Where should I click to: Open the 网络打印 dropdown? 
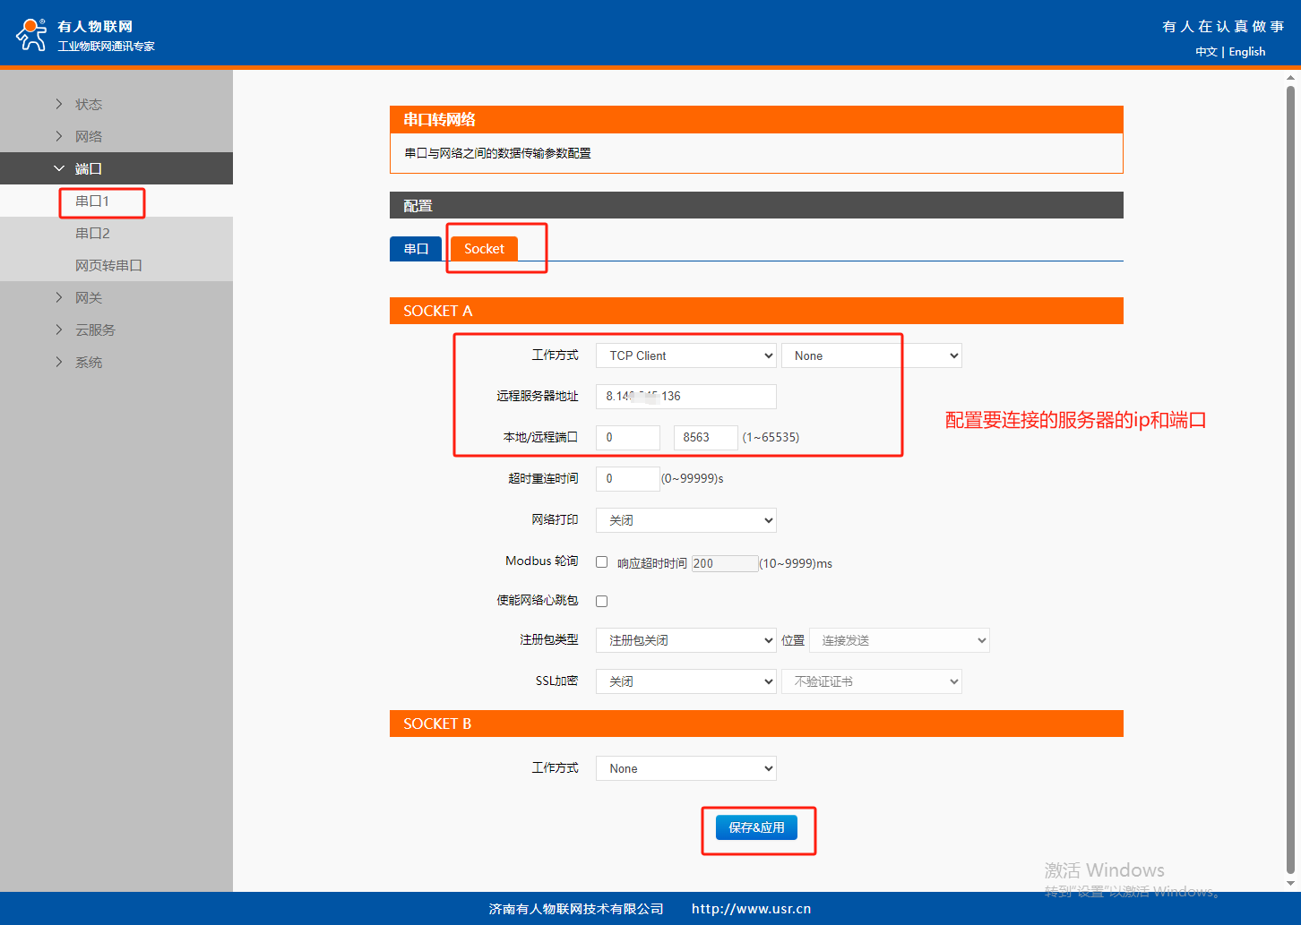pos(685,520)
